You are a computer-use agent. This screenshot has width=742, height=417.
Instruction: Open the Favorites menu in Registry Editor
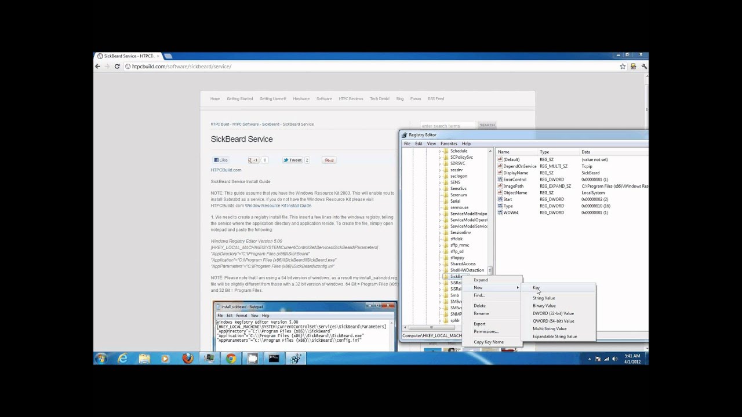[449, 144]
